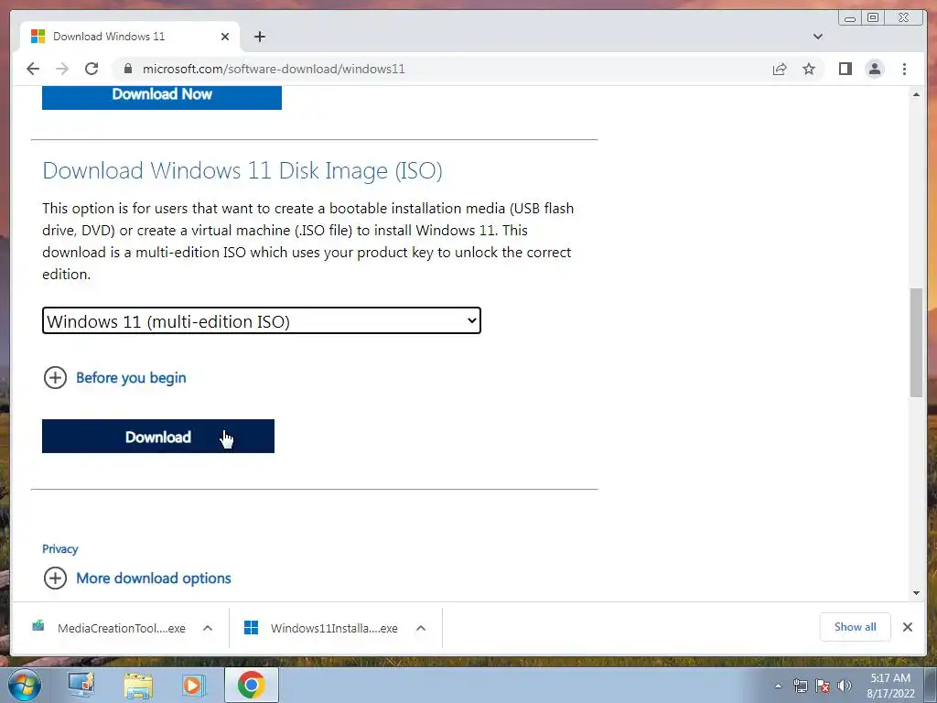Open the Windows Start menu
The width and height of the screenshot is (937, 703).
pyautogui.click(x=25, y=685)
